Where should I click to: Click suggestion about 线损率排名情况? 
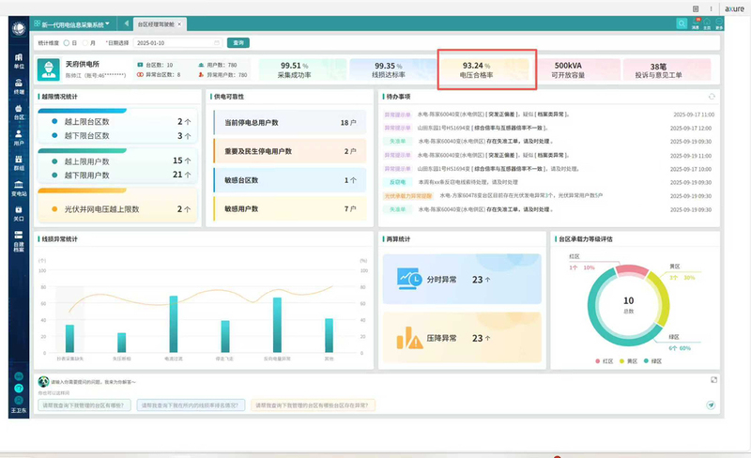pos(191,405)
